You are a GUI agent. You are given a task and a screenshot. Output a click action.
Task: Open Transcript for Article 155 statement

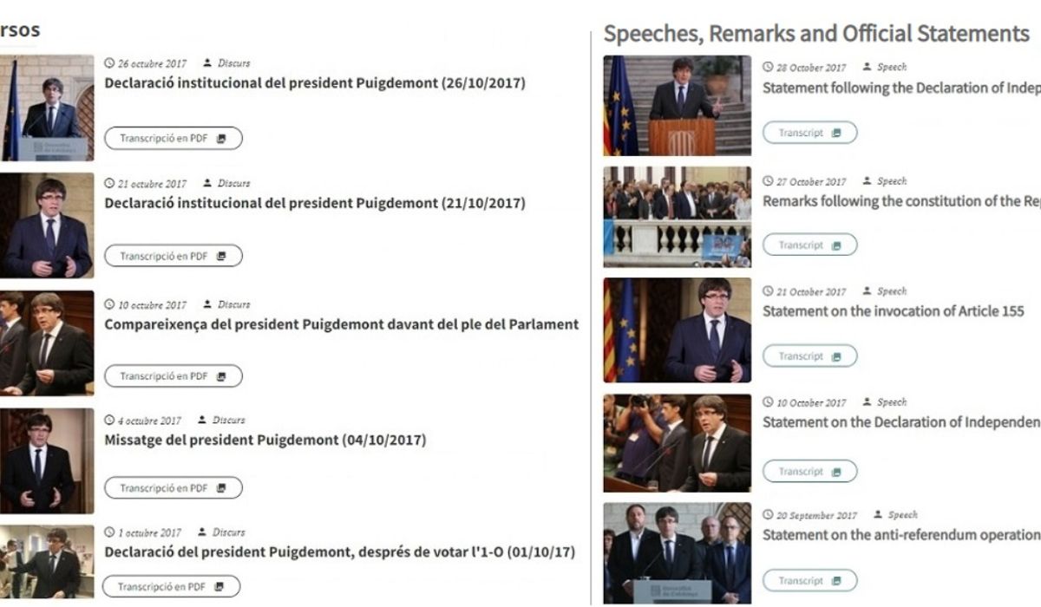pos(809,356)
